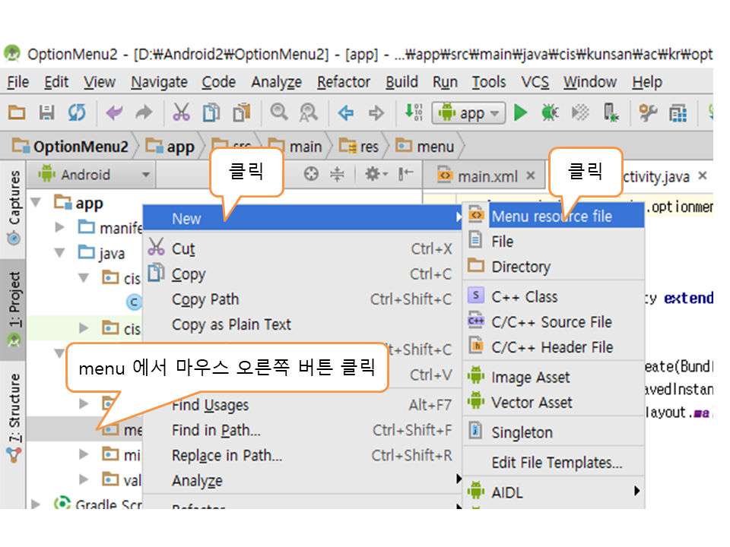Switch to the main.xml editor tab
This screenshot has height=547, width=730.
click(487, 176)
